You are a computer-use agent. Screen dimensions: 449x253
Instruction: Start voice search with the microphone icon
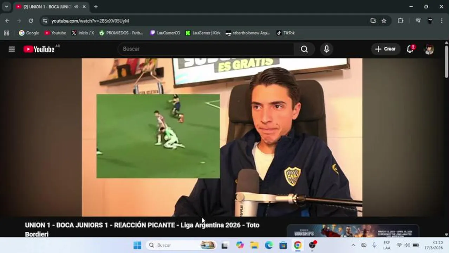coord(326,49)
